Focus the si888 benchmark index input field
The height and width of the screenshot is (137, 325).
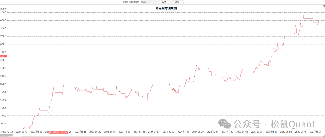coord(148,2)
